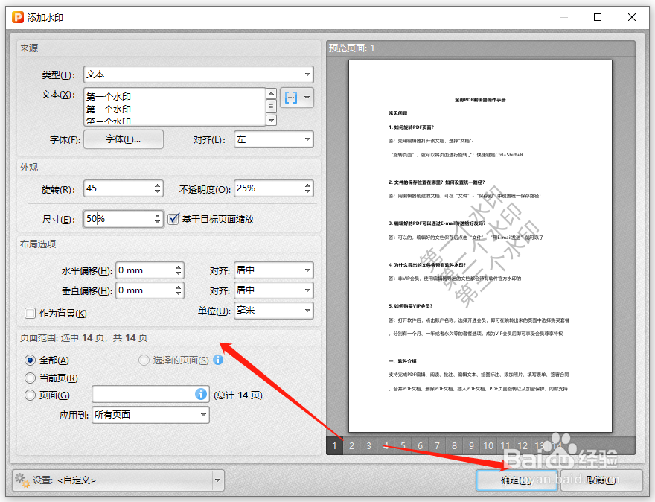Click the 取消(C) button
This screenshot has height=502, width=655.
pos(601,480)
